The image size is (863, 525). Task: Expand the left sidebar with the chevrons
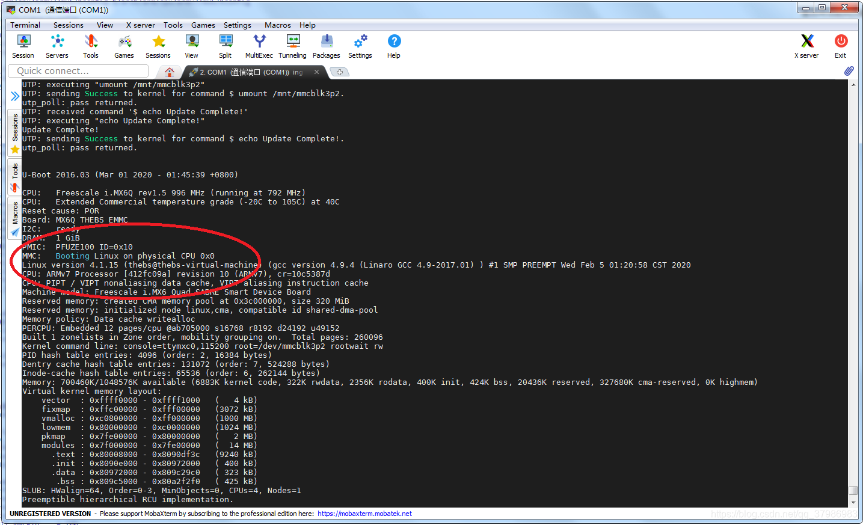[x=14, y=94]
